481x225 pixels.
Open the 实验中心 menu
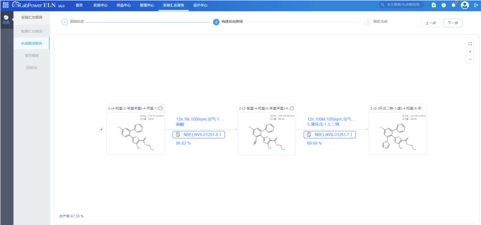coord(100,5)
